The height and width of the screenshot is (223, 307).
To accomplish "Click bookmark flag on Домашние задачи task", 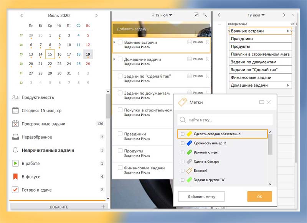I will tap(208, 59).
